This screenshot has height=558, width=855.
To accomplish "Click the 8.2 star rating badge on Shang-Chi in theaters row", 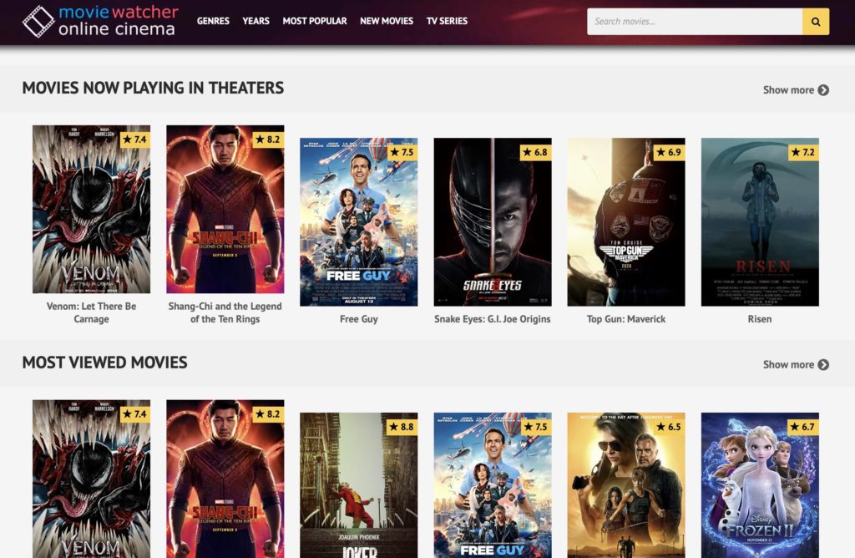I will point(268,139).
